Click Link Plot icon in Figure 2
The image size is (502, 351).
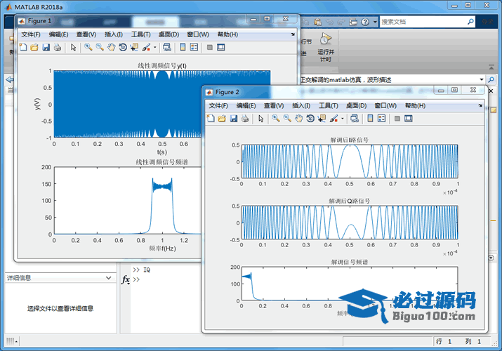tap(355, 119)
